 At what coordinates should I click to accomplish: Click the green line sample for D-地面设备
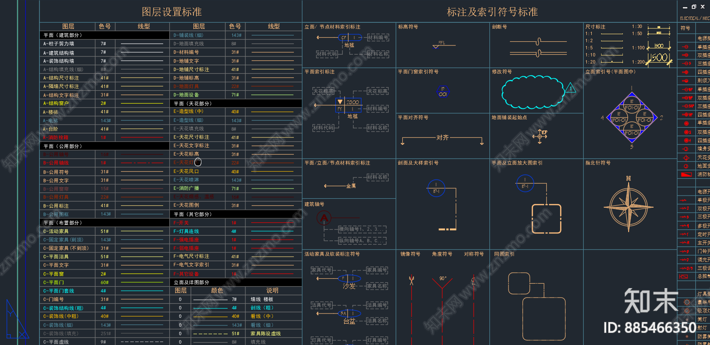pyautogui.click(x=272, y=95)
